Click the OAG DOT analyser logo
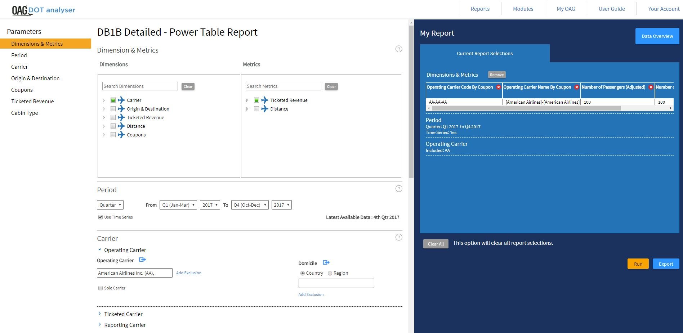Screen dimensions: 683x333 pos(44,10)
